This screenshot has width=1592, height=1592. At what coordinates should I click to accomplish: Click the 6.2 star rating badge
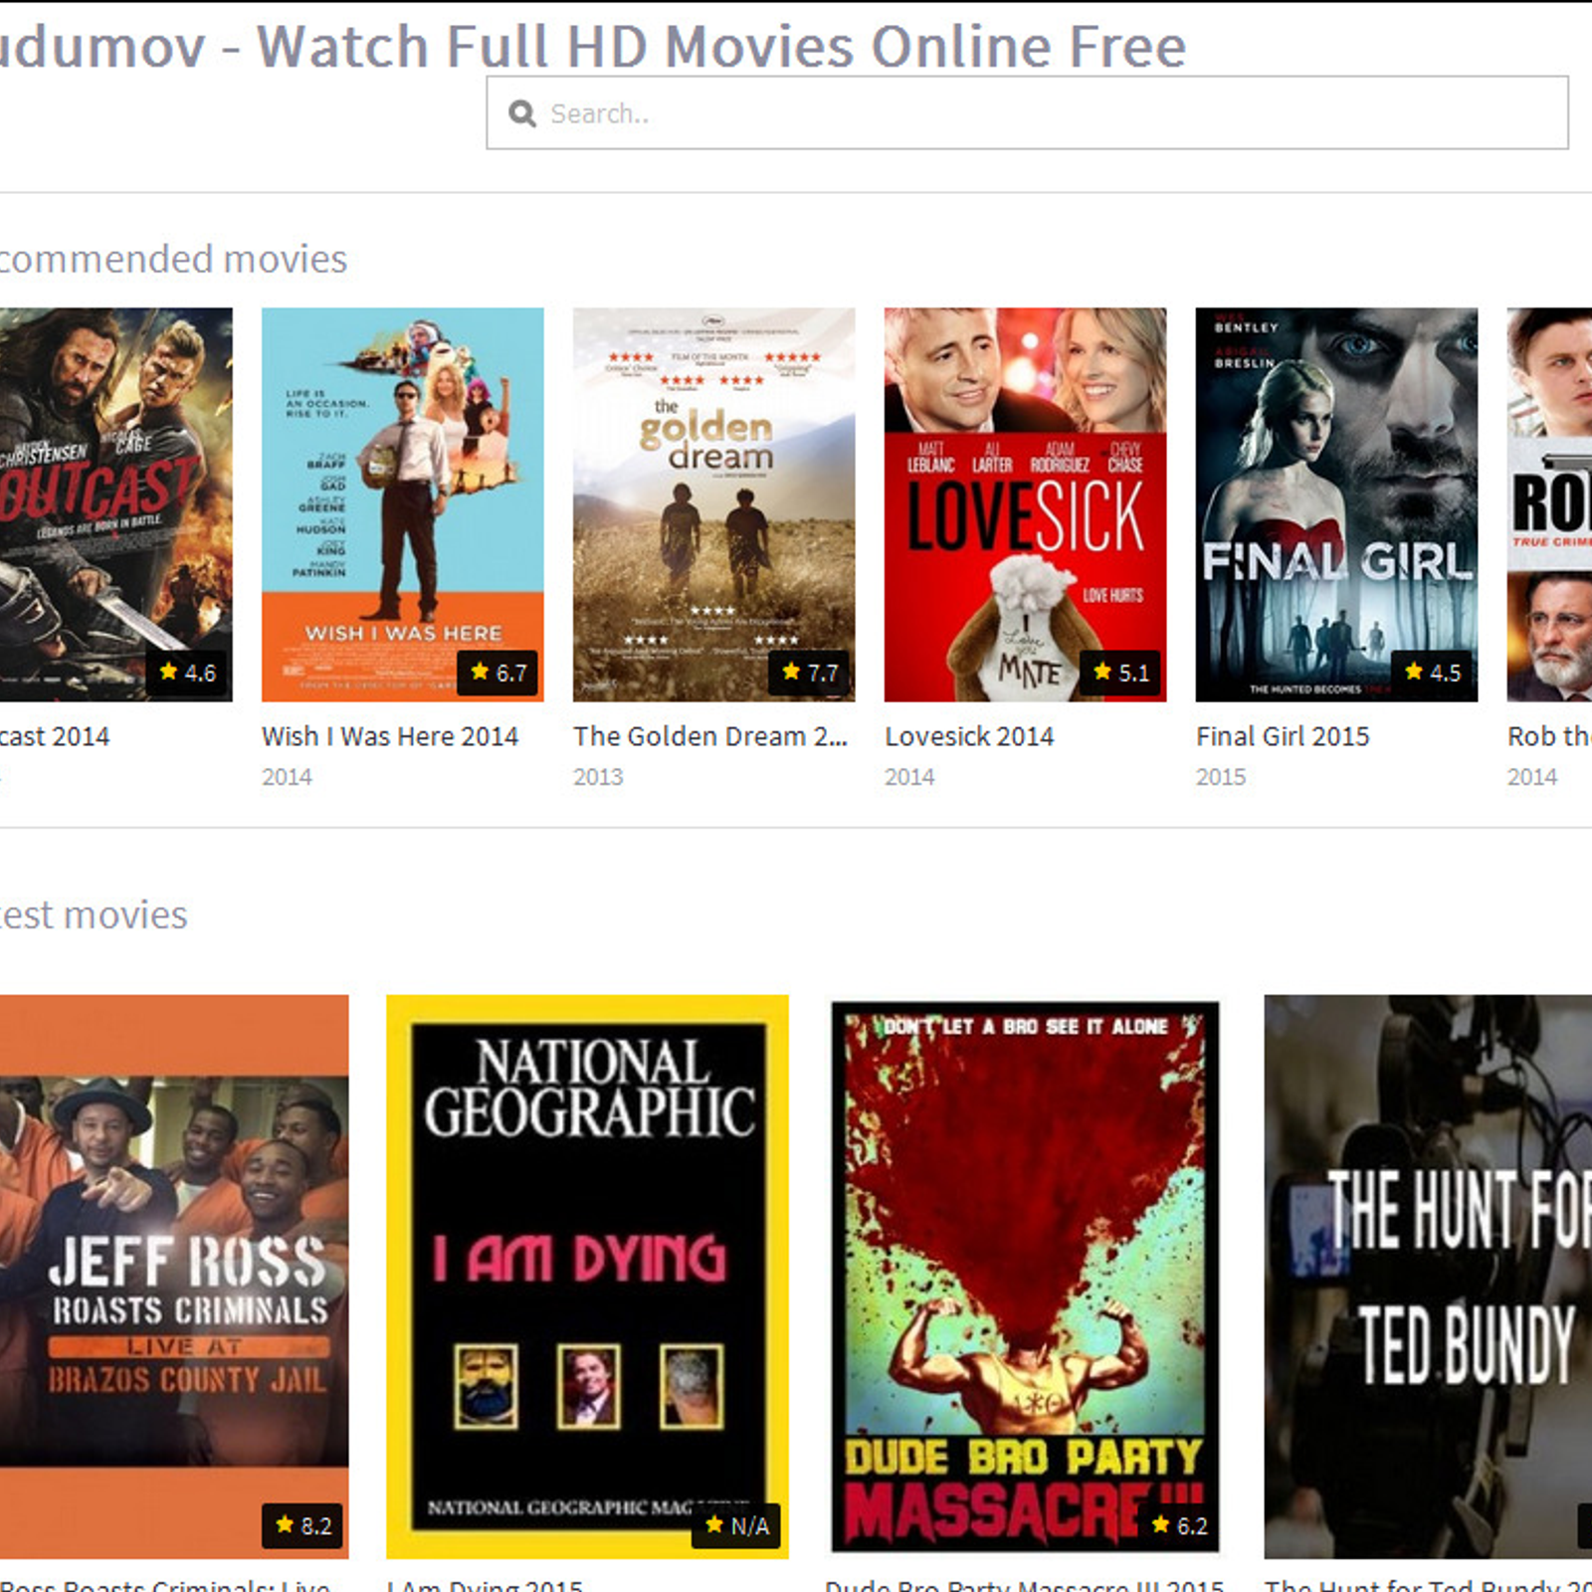(1179, 1525)
